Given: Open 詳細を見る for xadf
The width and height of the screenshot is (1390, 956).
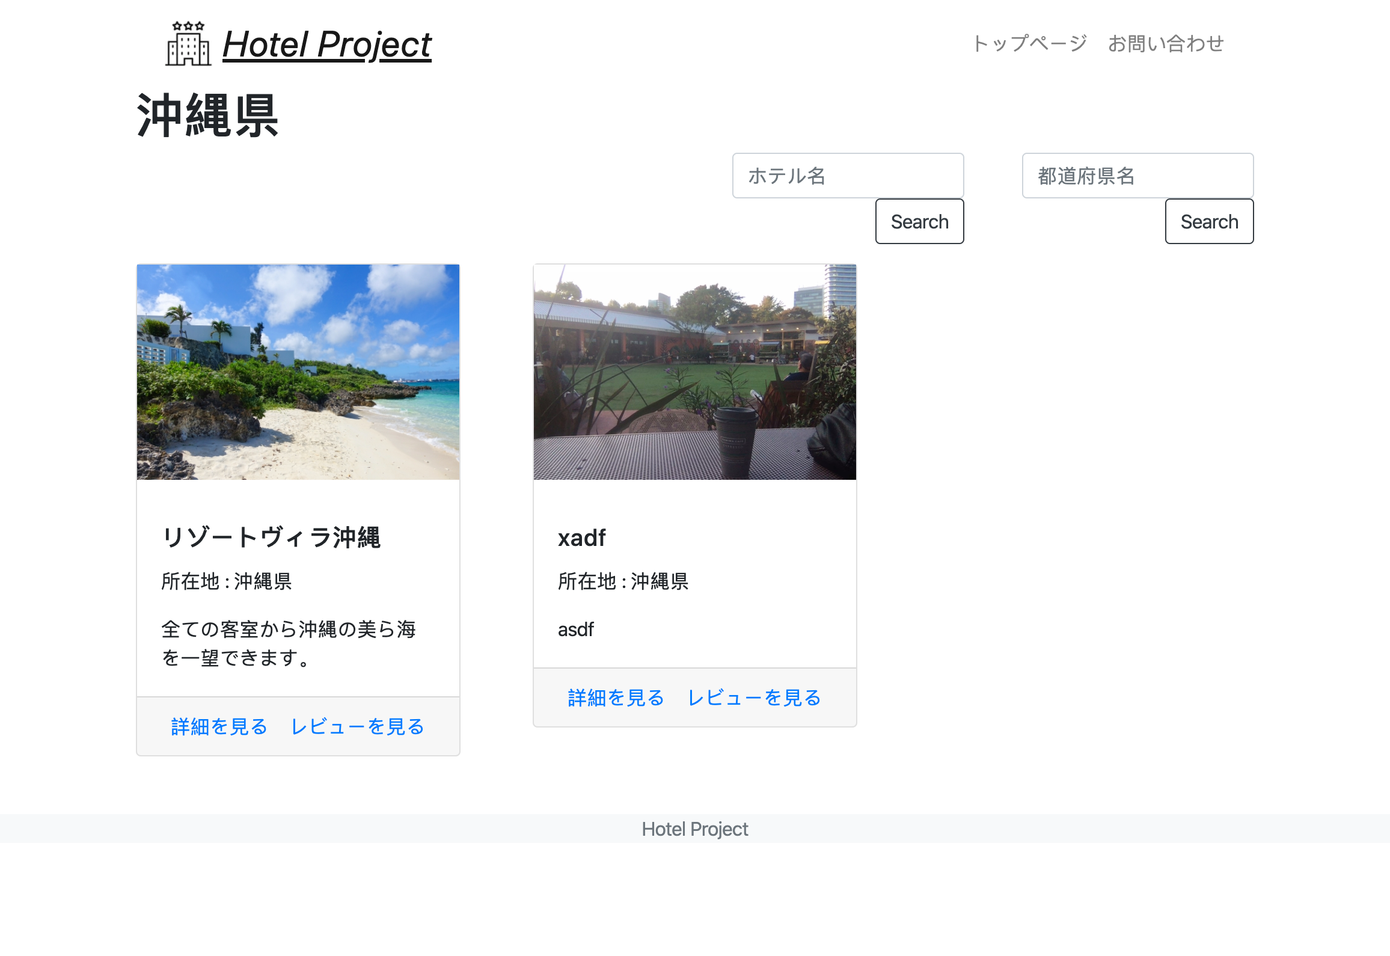Looking at the screenshot, I should [614, 697].
